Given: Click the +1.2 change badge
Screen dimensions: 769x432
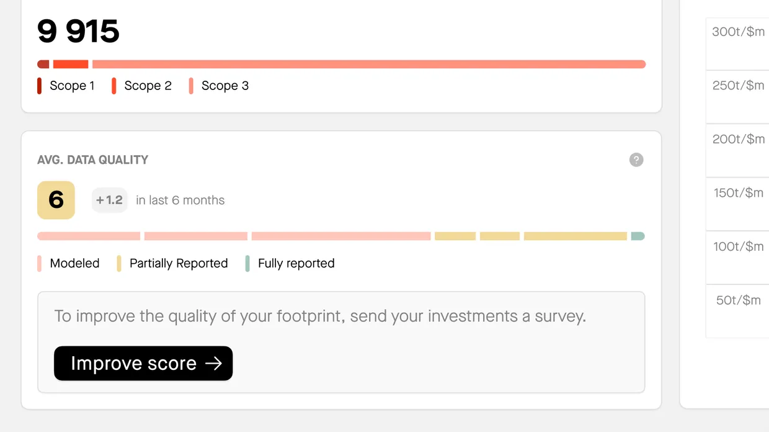Looking at the screenshot, I should [x=110, y=200].
